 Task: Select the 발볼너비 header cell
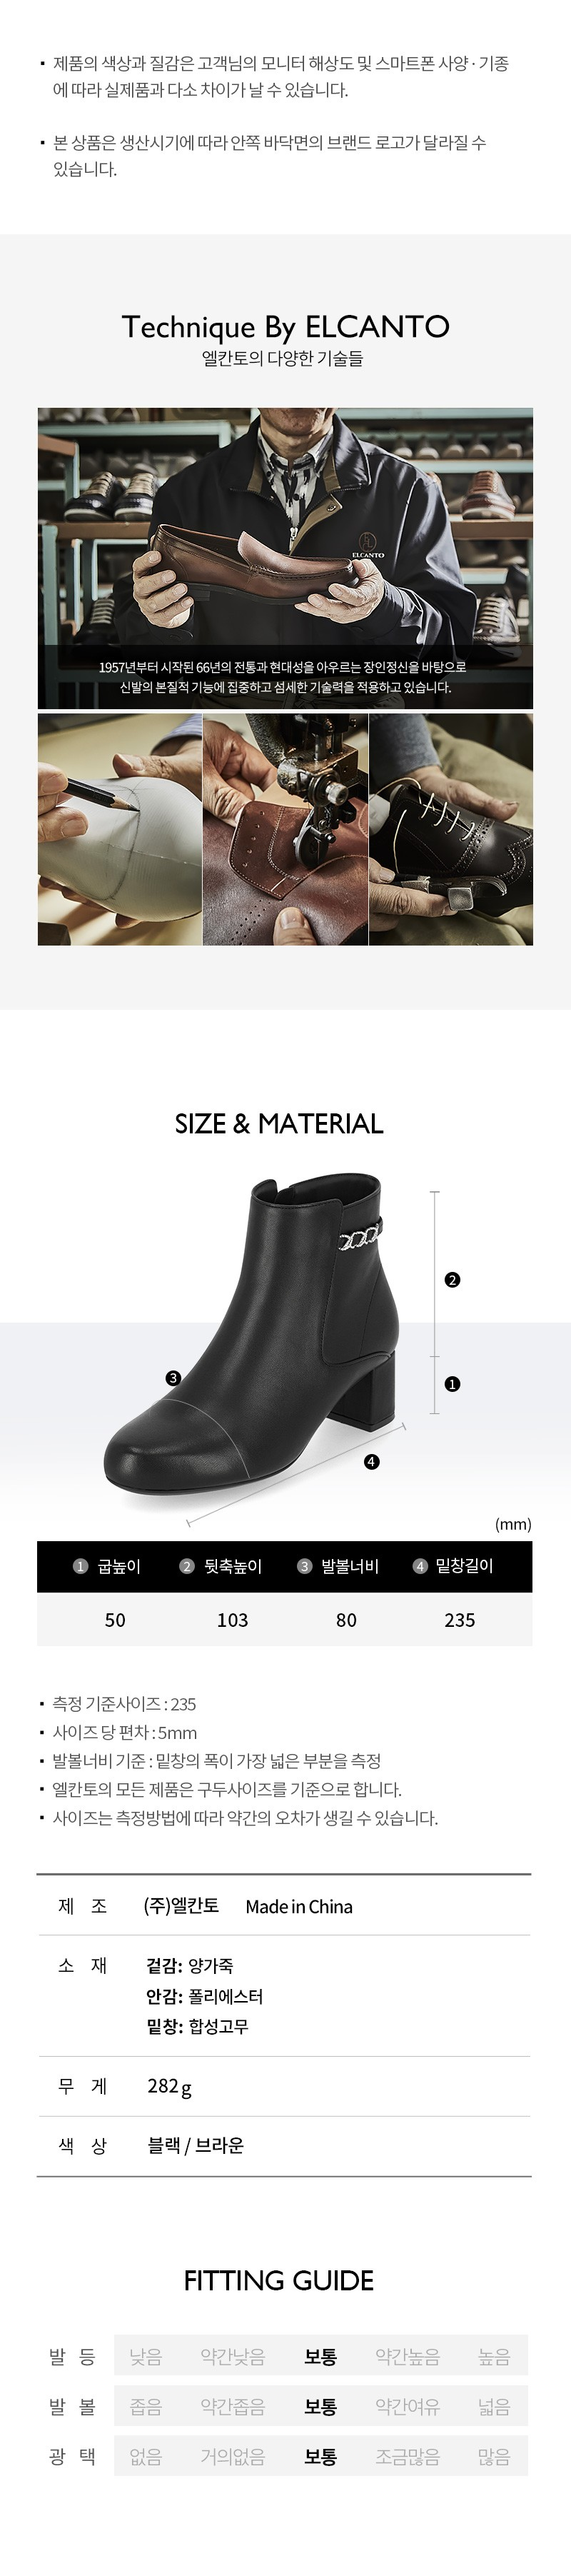click(x=338, y=1566)
